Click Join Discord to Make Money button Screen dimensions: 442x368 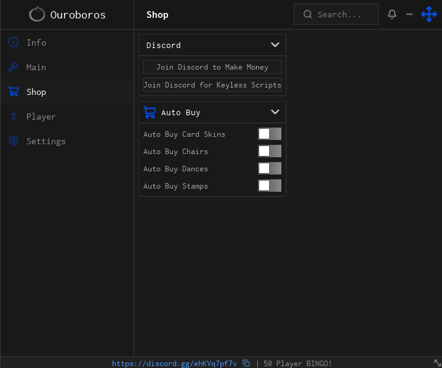point(212,67)
